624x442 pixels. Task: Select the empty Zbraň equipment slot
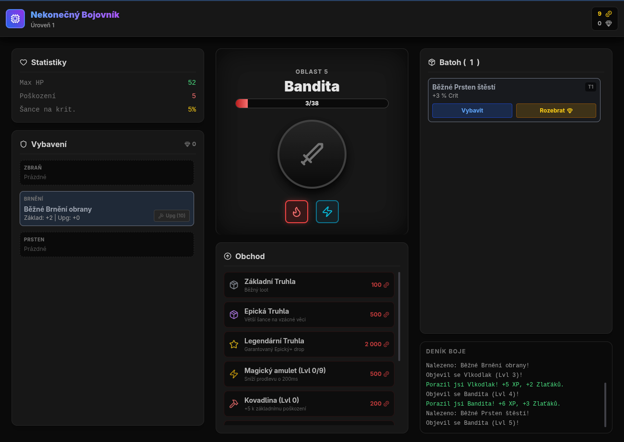[x=107, y=172]
